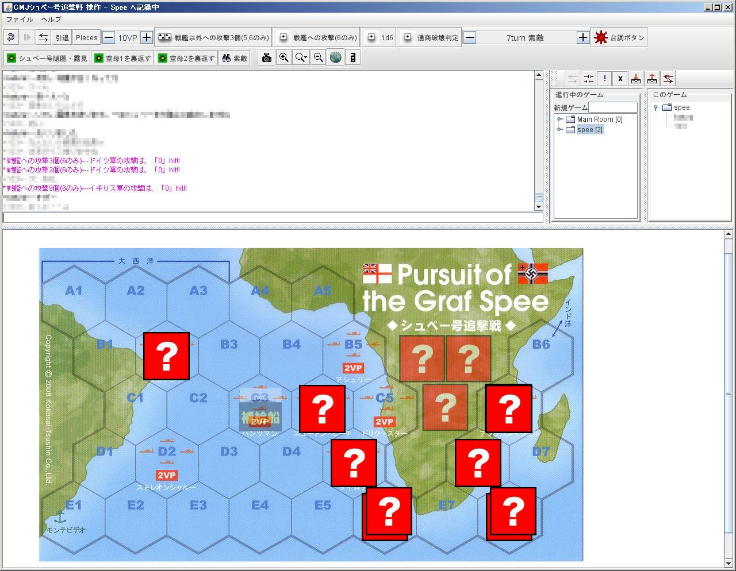Viewport: 736px width, 571px height.
Task: Click chat line 戦艦への攻撃3個 ドイツ軍の攻撃
Action: pyautogui.click(x=91, y=161)
